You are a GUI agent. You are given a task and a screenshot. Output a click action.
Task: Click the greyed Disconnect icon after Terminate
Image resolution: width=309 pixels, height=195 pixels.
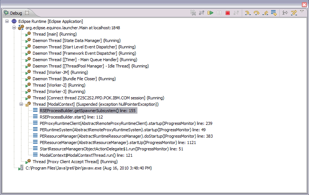coord(236,13)
